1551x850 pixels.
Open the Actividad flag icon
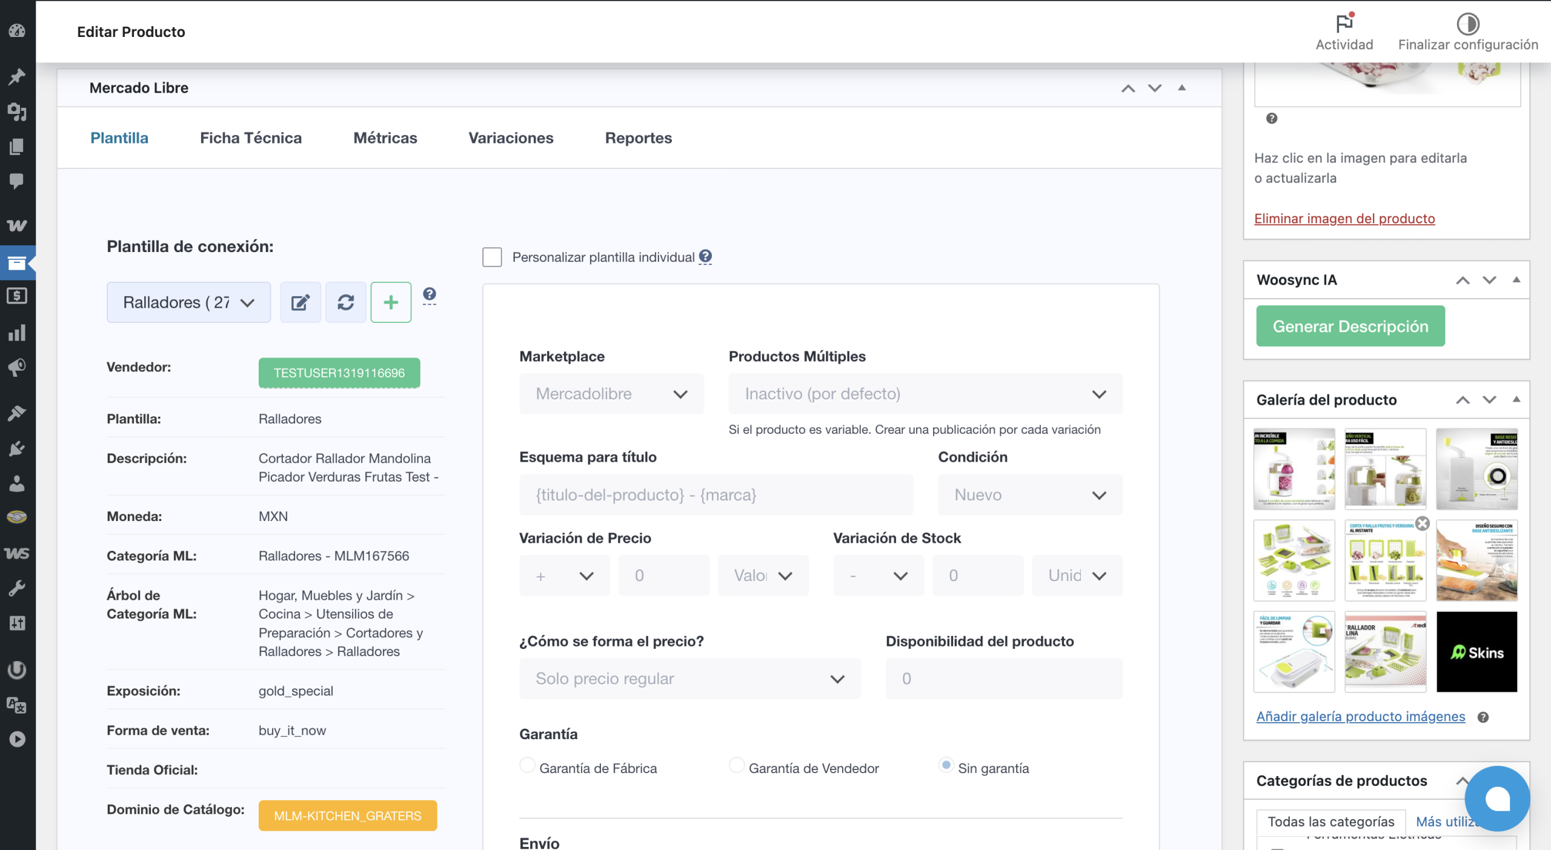(1344, 23)
